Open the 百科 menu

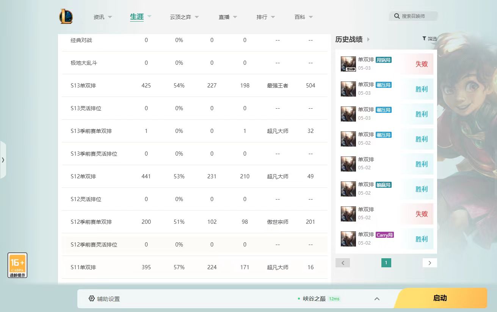tap(300, 17)
